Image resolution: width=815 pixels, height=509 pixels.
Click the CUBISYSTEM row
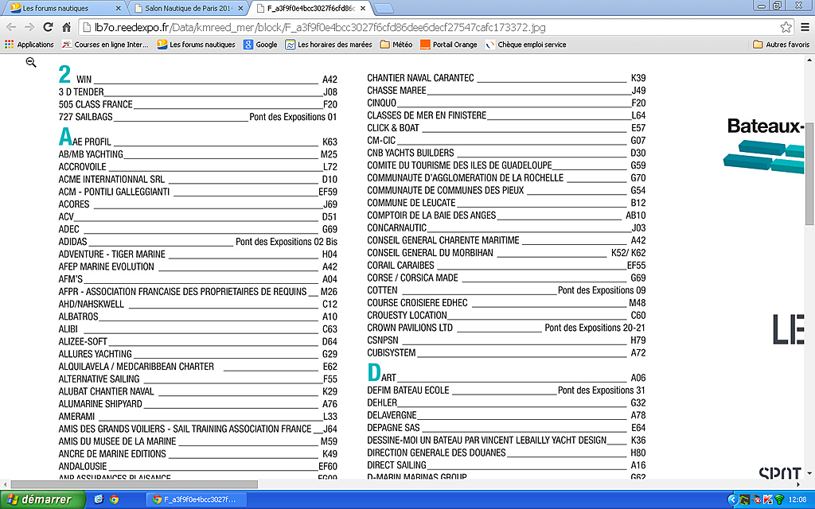(506, 352)
